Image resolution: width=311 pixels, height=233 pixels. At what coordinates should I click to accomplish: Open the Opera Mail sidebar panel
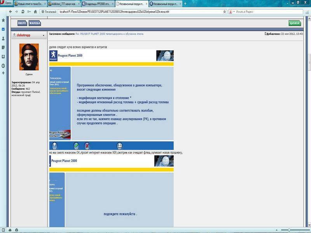3,30
